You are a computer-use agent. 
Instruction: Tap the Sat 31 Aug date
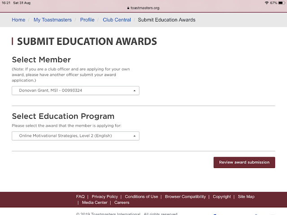coord(22,3)
